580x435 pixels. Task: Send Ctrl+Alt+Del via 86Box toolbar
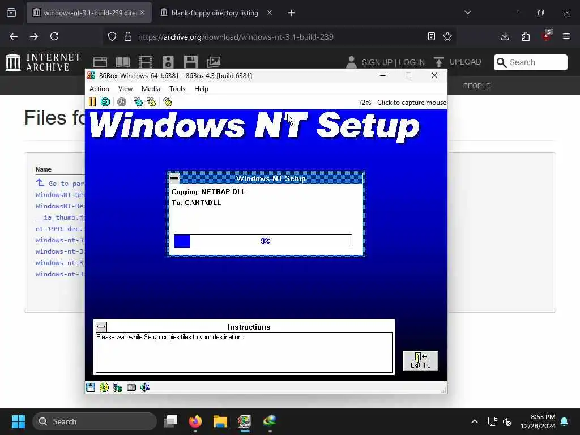tap(138, 102)
